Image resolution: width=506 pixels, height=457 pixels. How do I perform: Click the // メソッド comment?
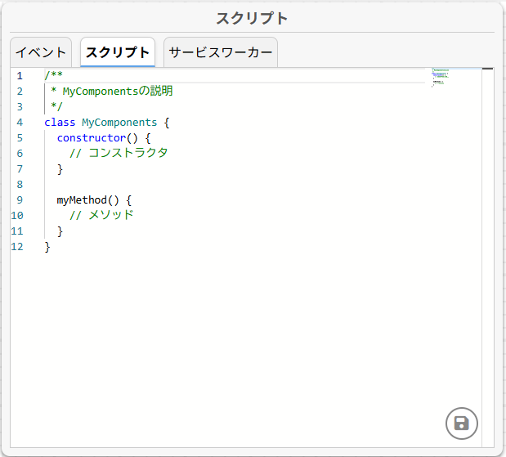(x=101, y=215)
